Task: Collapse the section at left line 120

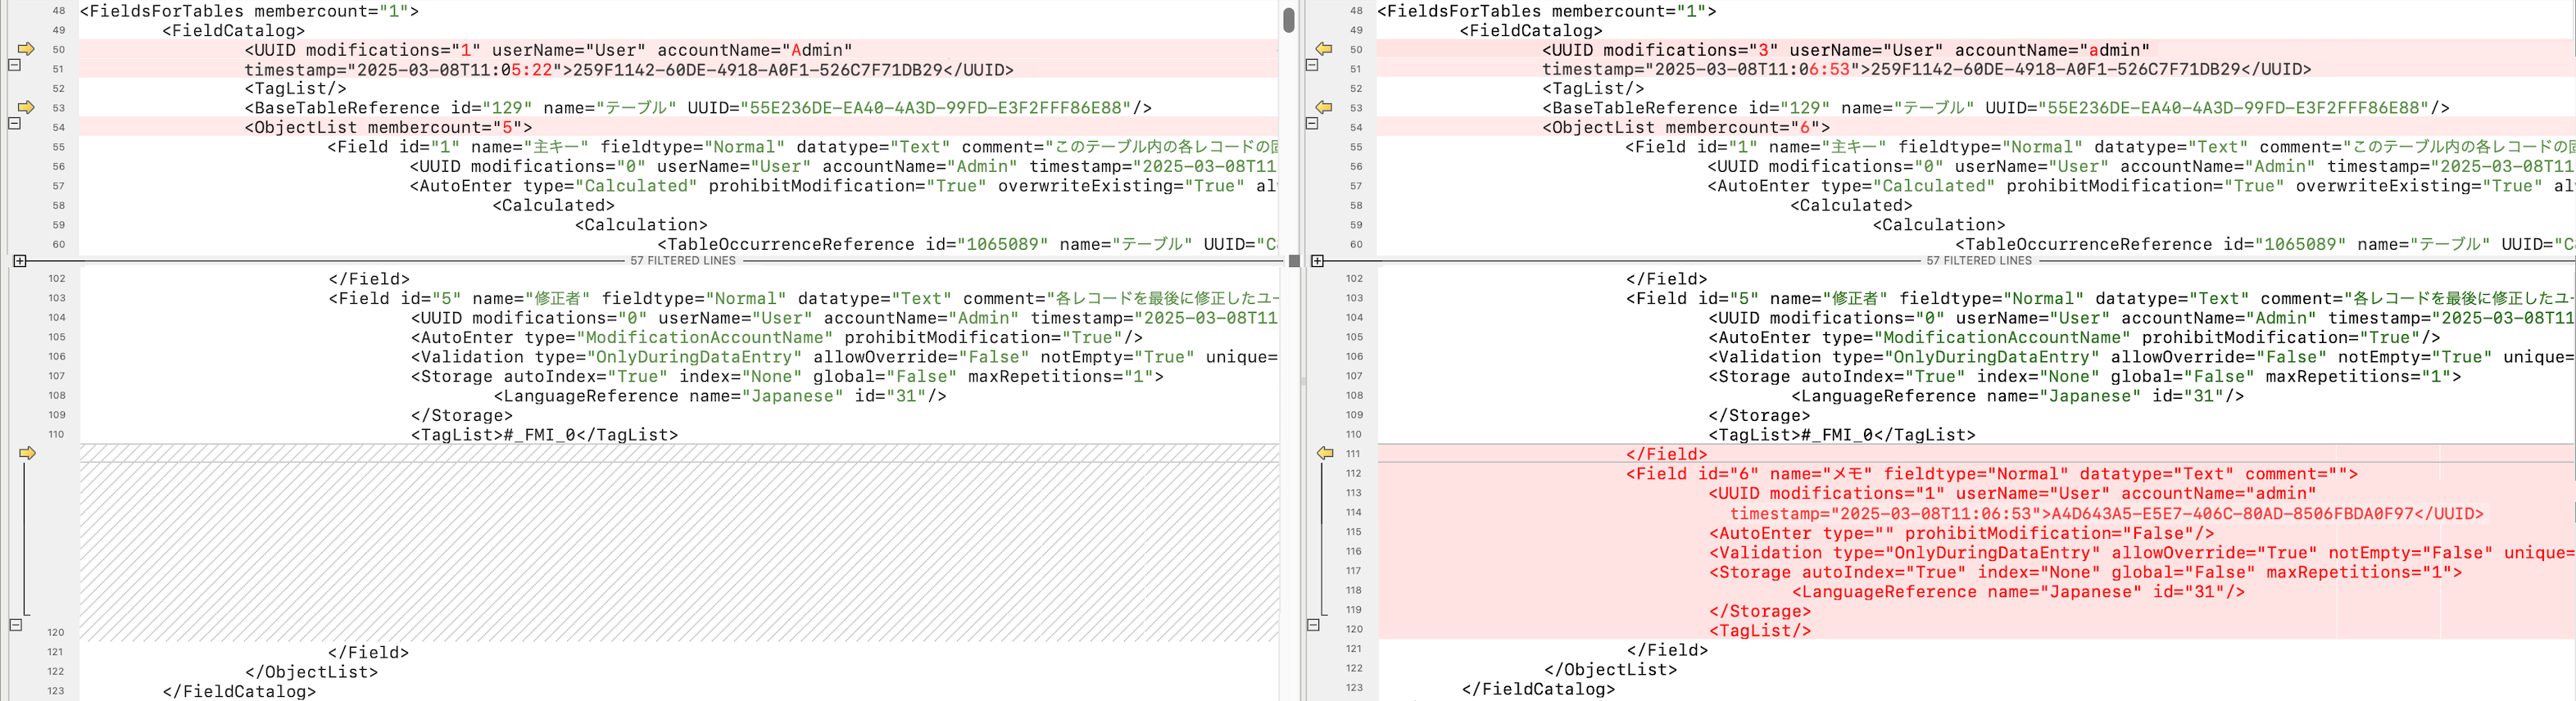Action: click(x=15, y=625)
